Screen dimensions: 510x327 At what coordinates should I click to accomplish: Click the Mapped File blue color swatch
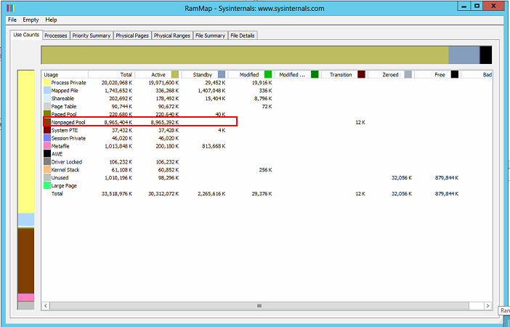tap(47, 90)
